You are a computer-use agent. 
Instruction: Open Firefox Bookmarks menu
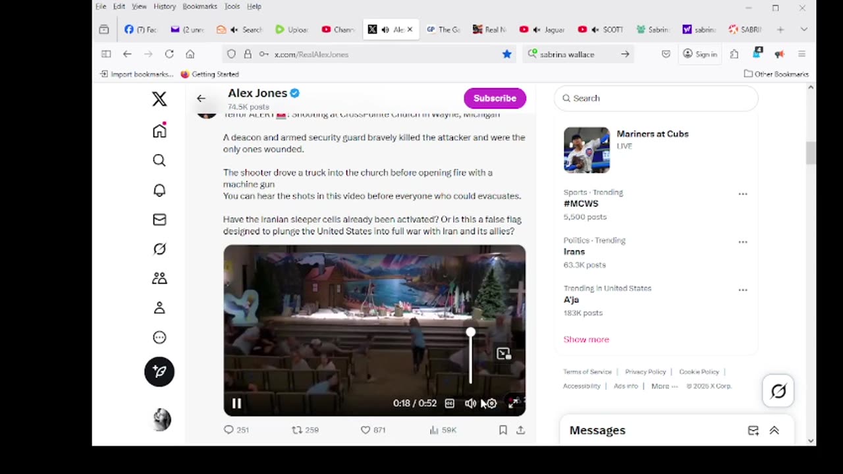pyautogui.click(x=200, y=7)
